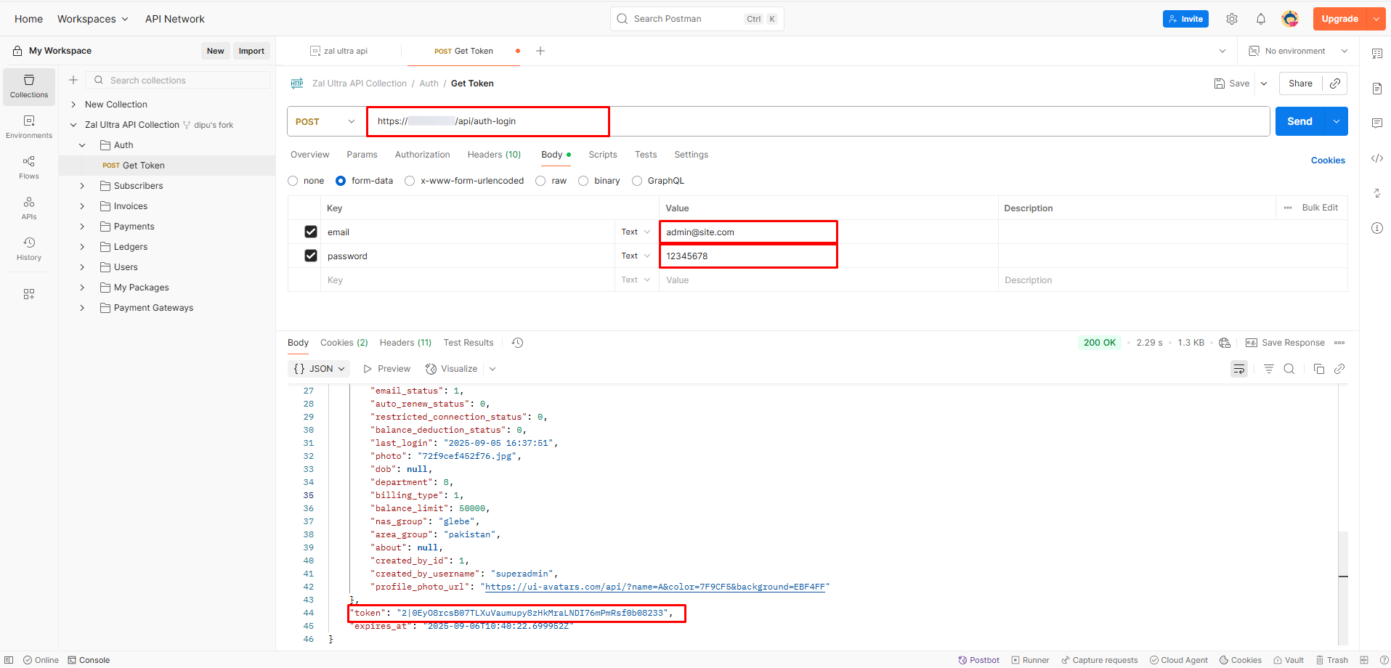Open the network information globe icon
This screenshot has height=668, width=1391.
pos(1225,343)
